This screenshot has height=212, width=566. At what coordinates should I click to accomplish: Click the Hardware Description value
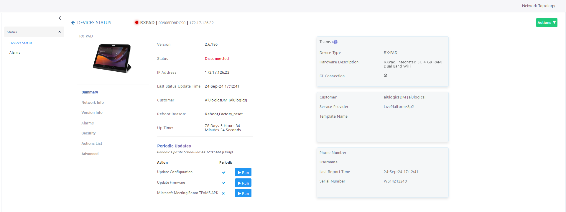click(x=413, y=64)
